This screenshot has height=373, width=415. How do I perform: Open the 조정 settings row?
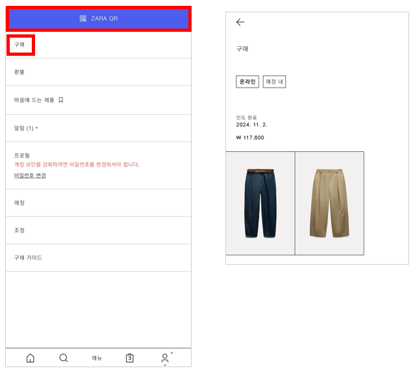pos(99,230)
